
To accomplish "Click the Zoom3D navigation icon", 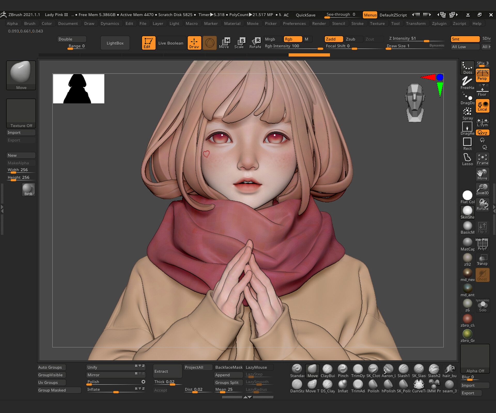I will coord(483,189).
